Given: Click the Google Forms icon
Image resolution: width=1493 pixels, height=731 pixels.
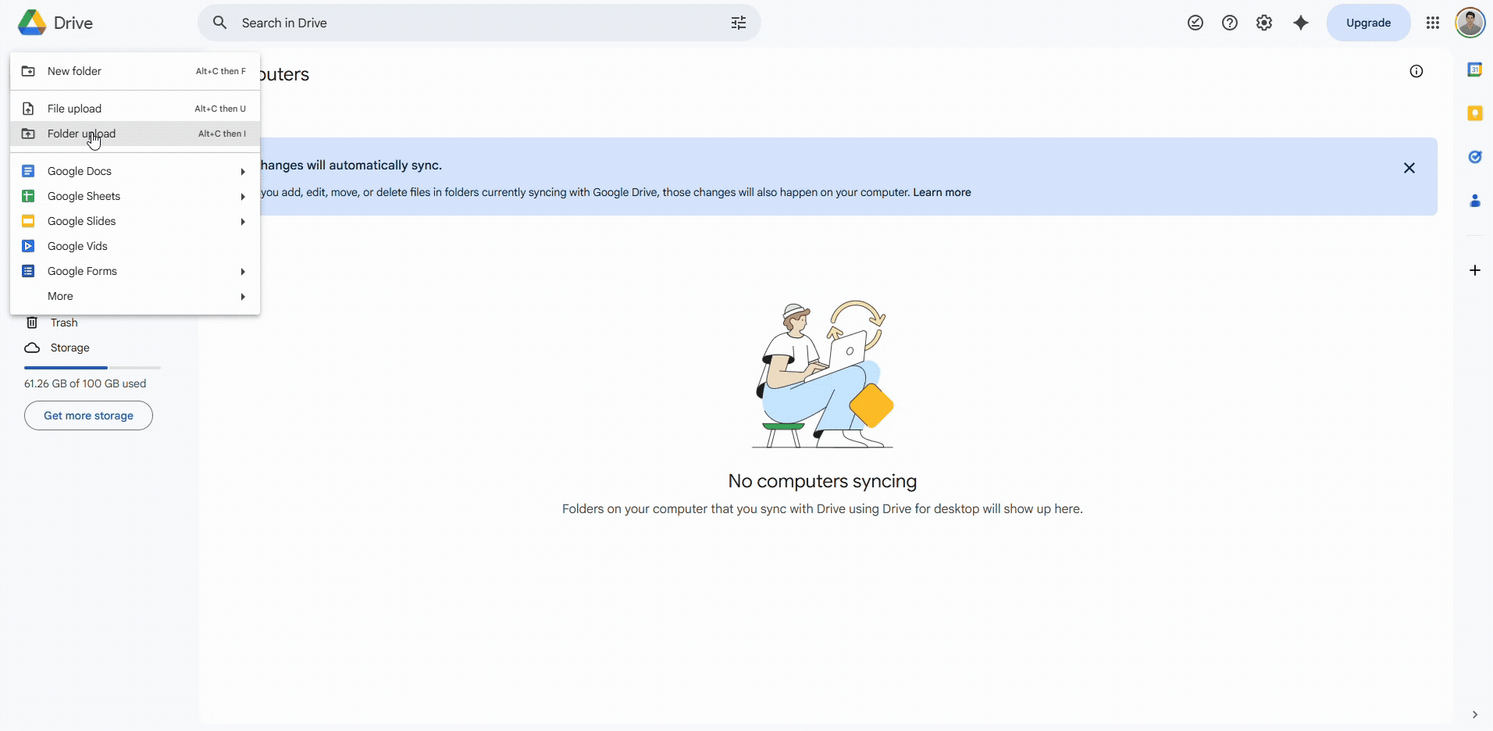Looking at the screenshot, I should click(28, 271).
